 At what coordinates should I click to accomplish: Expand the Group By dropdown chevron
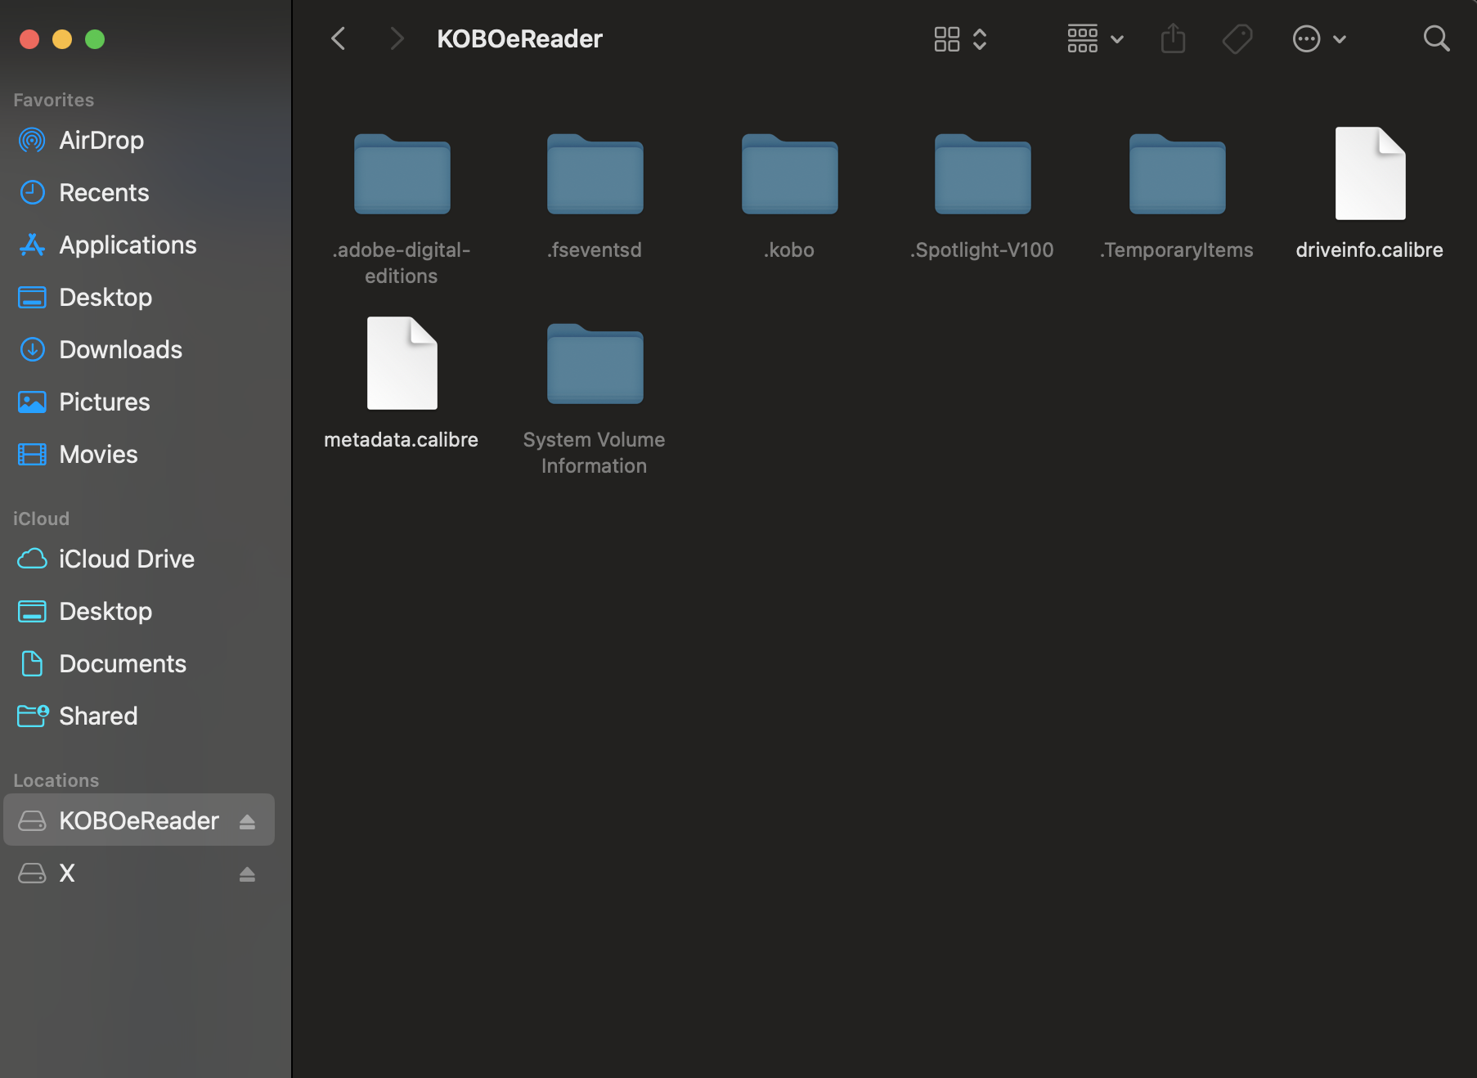point(1117,39)
